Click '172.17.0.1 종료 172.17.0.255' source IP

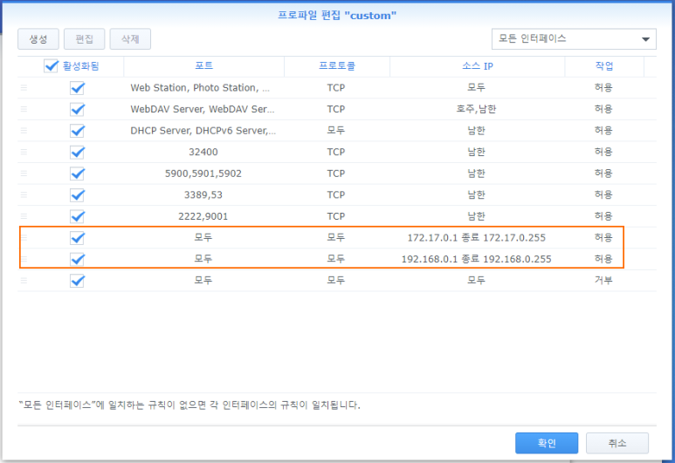tap(476, 238)
